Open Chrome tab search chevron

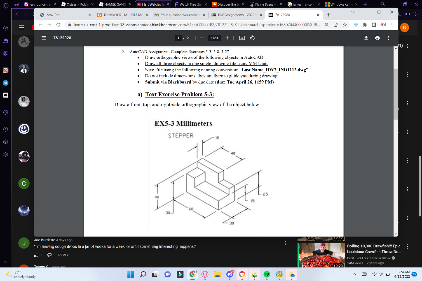click(x=353, y=12)
